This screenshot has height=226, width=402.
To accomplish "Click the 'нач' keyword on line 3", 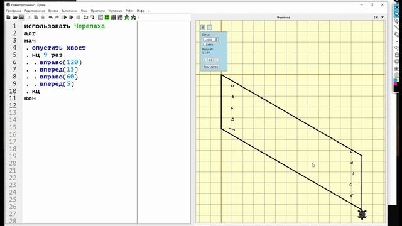I will click(x=30, y=40).
